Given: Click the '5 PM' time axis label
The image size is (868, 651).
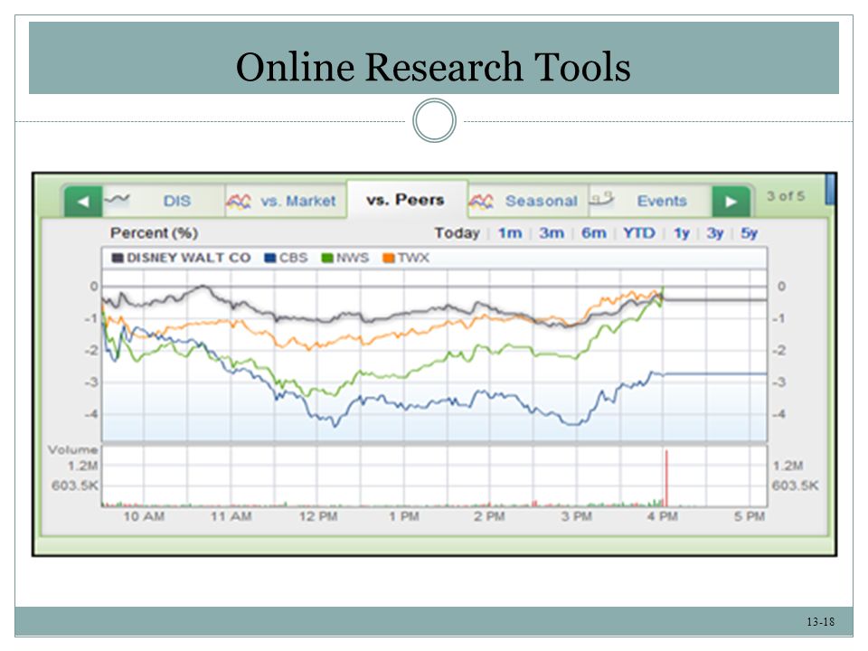Looking at the screenshot, I should (x=750, y=516).
